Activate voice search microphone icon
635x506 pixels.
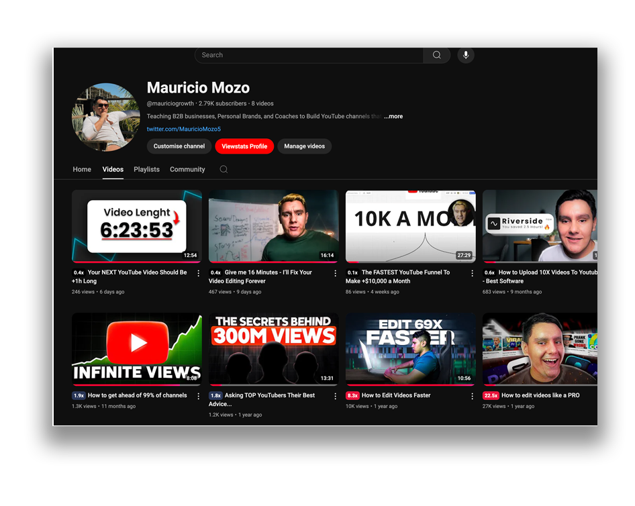466,55
